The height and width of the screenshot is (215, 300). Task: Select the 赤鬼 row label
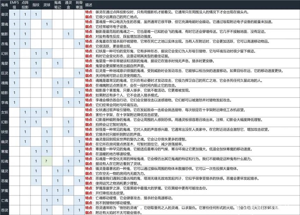(5, 44)
